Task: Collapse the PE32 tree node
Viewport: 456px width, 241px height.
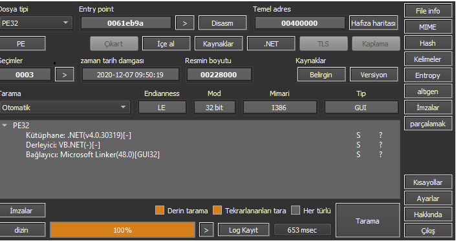Action: (5, 126)
